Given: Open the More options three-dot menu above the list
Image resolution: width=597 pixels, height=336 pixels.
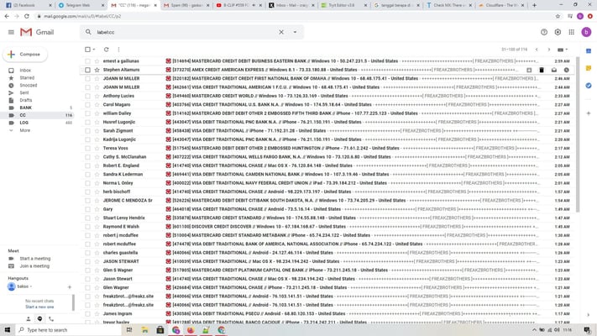Looking at the screenshot, I should (x=118, y=50).
